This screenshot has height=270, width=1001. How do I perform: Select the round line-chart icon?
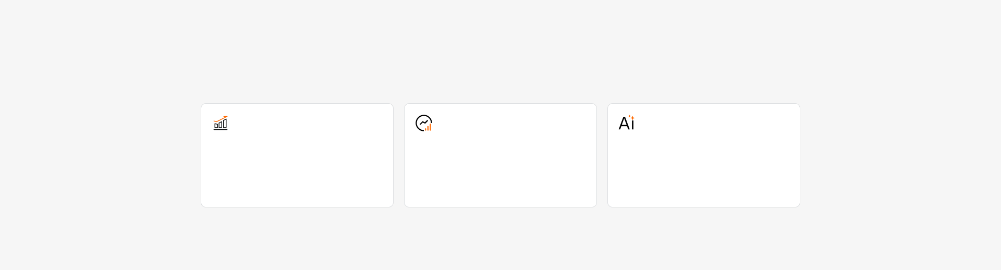coord(424,123)
